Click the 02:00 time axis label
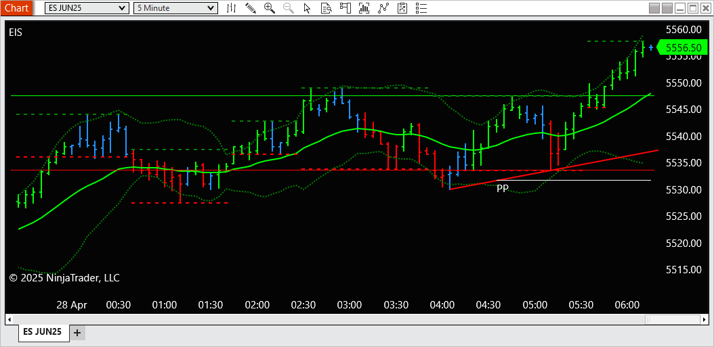The image size is (714, 347). (x=257, y=304)
